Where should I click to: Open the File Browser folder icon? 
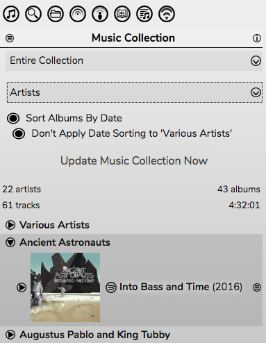point(56,14)
